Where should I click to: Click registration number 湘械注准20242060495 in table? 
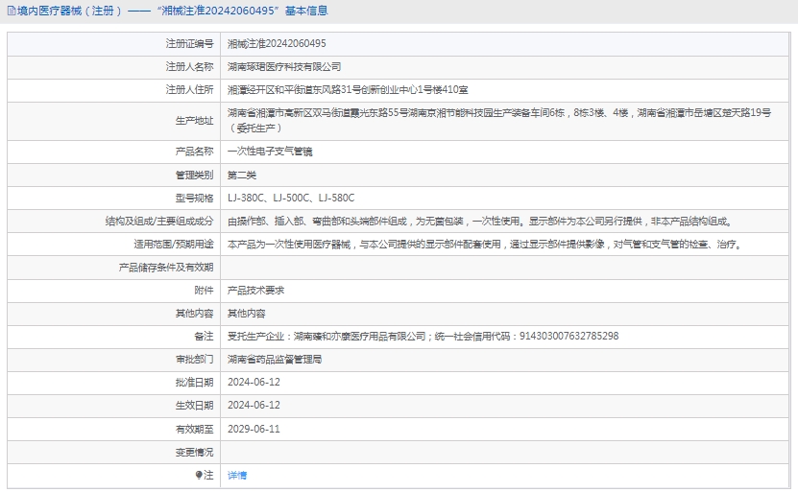(x=277, y=43)
